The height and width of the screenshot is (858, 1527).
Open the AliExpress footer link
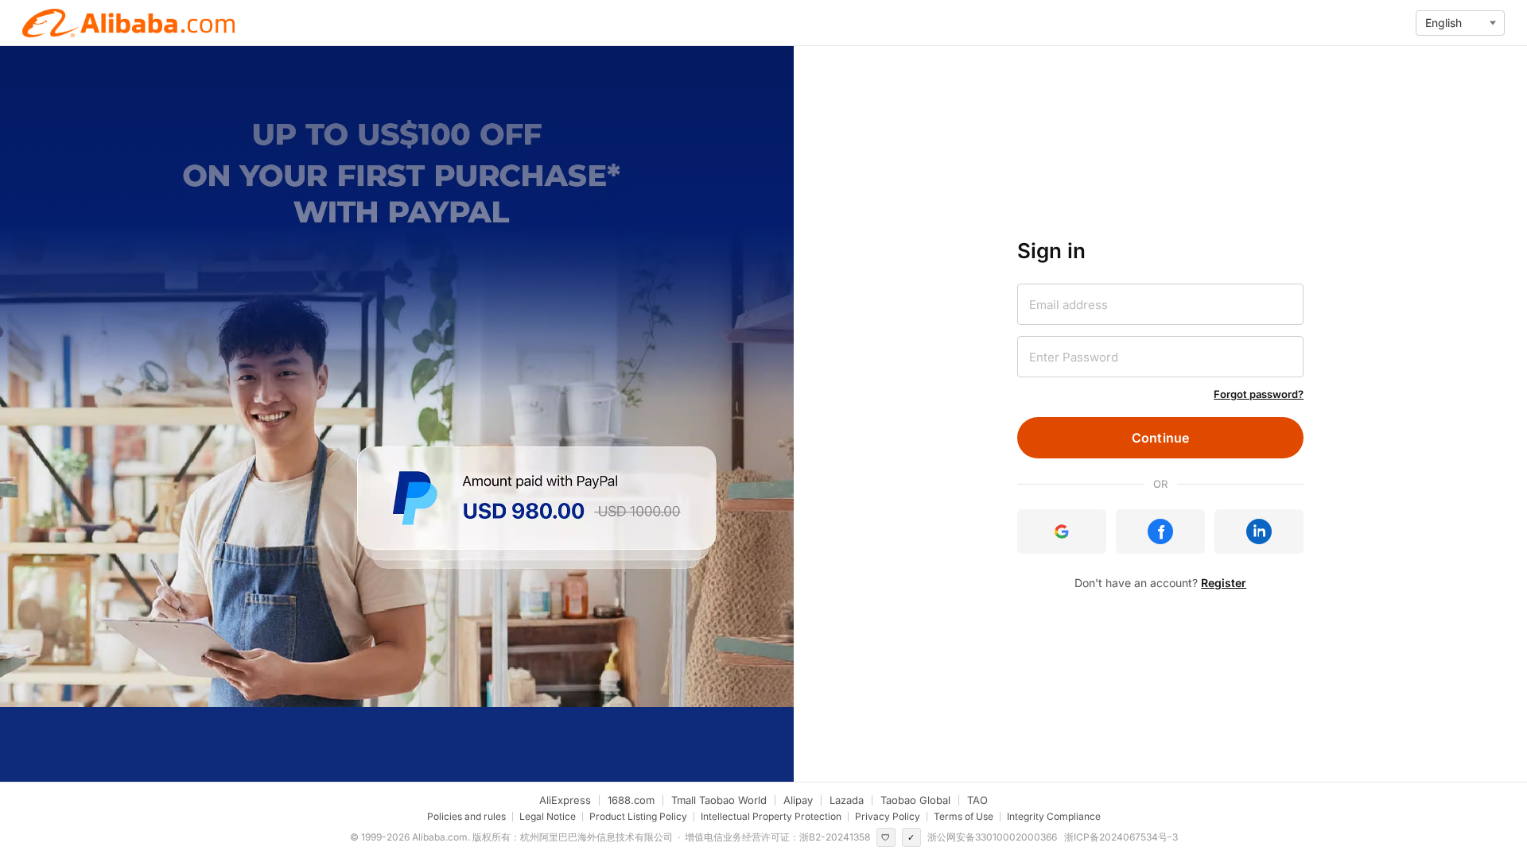565,800
